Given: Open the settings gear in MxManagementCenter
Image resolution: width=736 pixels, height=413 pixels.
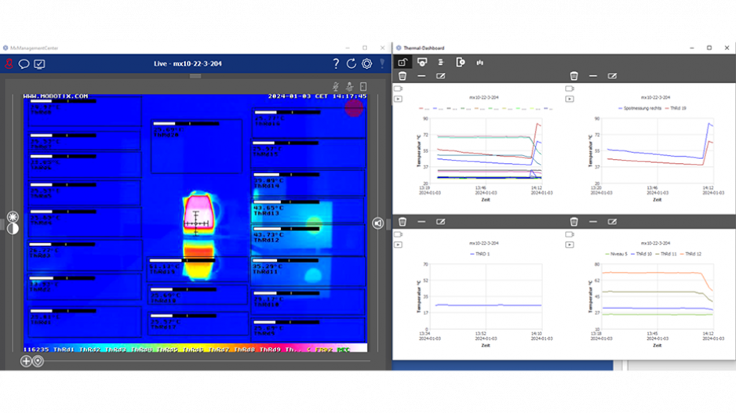Looking at the screenshot, I should (x=366, y=63).
